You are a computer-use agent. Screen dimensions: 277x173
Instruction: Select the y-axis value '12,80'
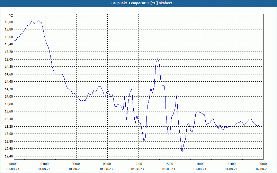pyautogui.click(x=10, y=141)
